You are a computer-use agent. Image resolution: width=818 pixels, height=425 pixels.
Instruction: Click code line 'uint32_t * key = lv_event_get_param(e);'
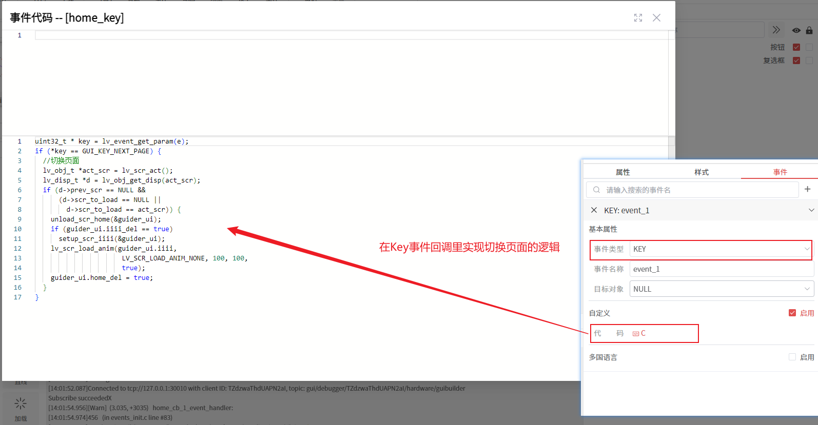112,141
